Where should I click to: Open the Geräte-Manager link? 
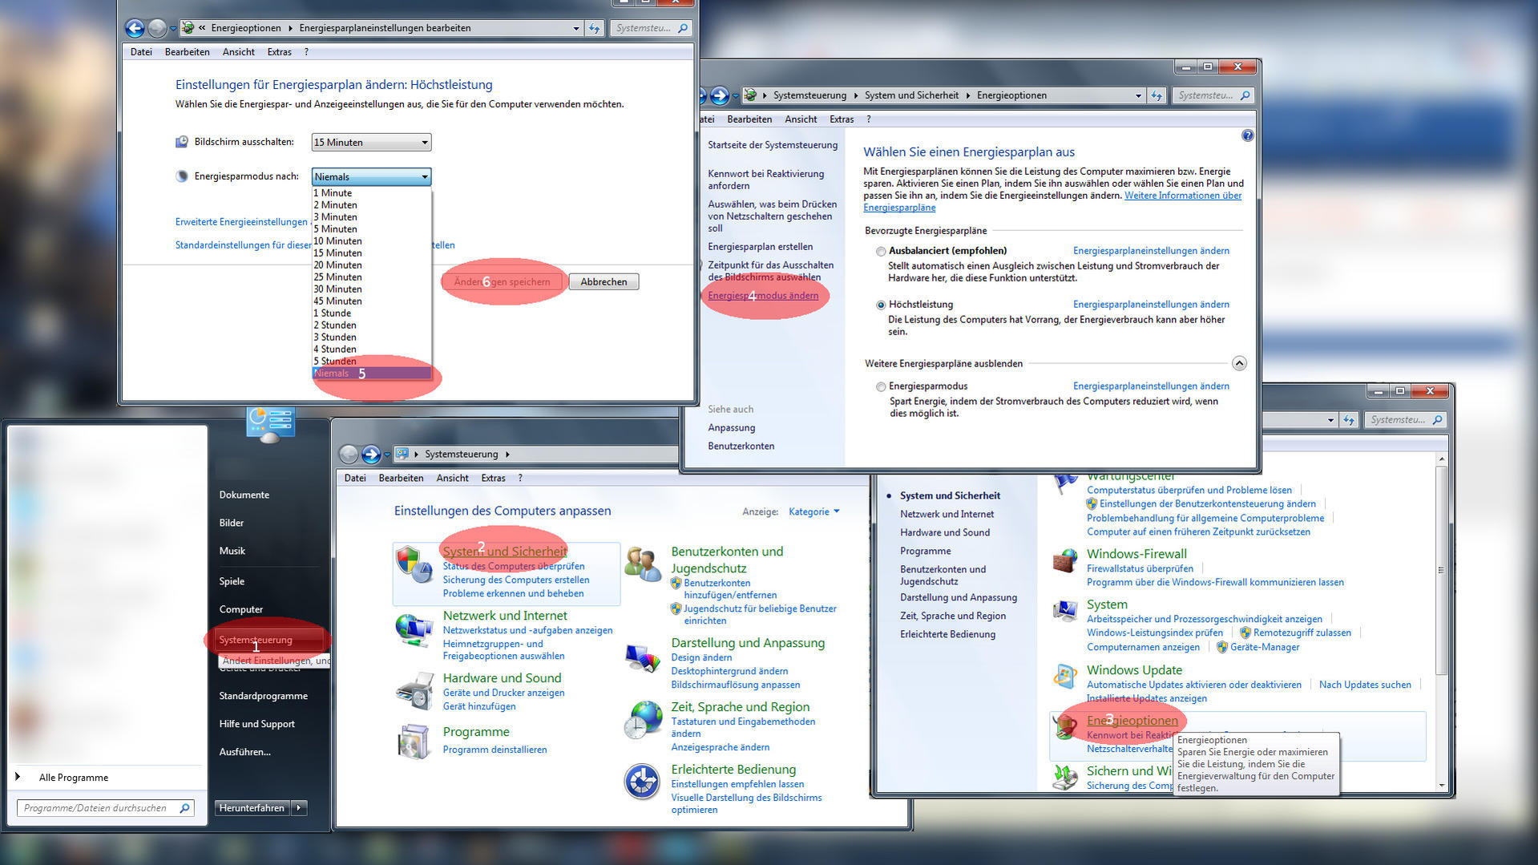pos(1265,648)
